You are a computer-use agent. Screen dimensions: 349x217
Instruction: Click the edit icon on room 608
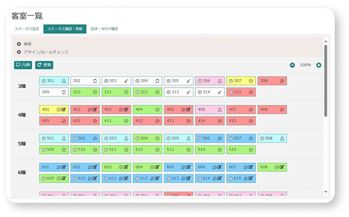coord(283,167)
